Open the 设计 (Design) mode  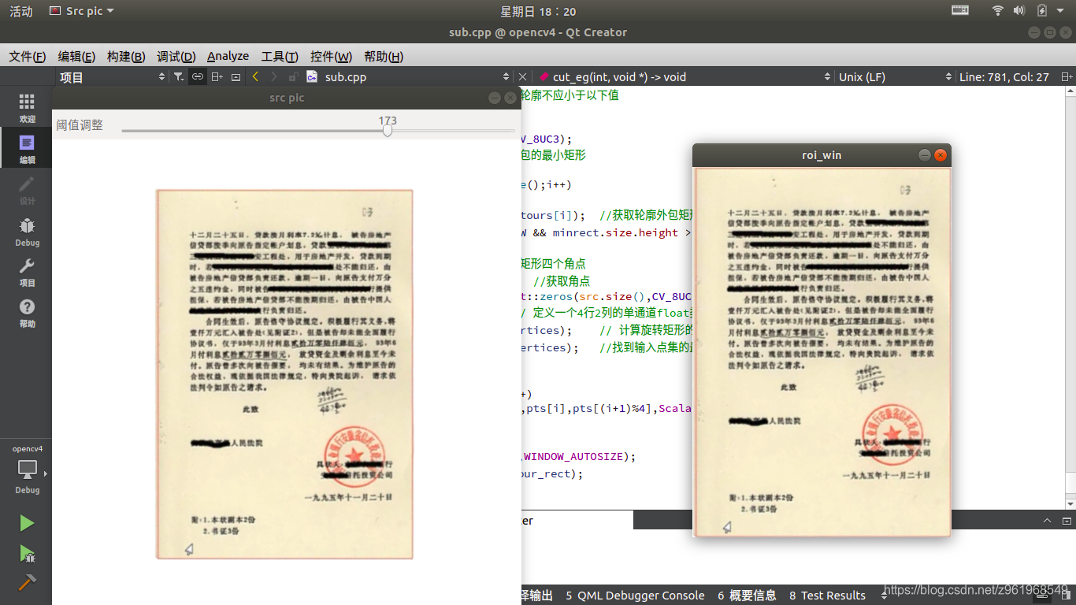(27, 190)
